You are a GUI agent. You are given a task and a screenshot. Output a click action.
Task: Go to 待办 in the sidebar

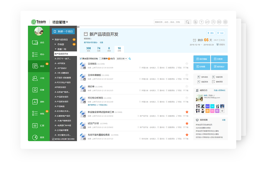pyautogui.click(x=38, y=55)
